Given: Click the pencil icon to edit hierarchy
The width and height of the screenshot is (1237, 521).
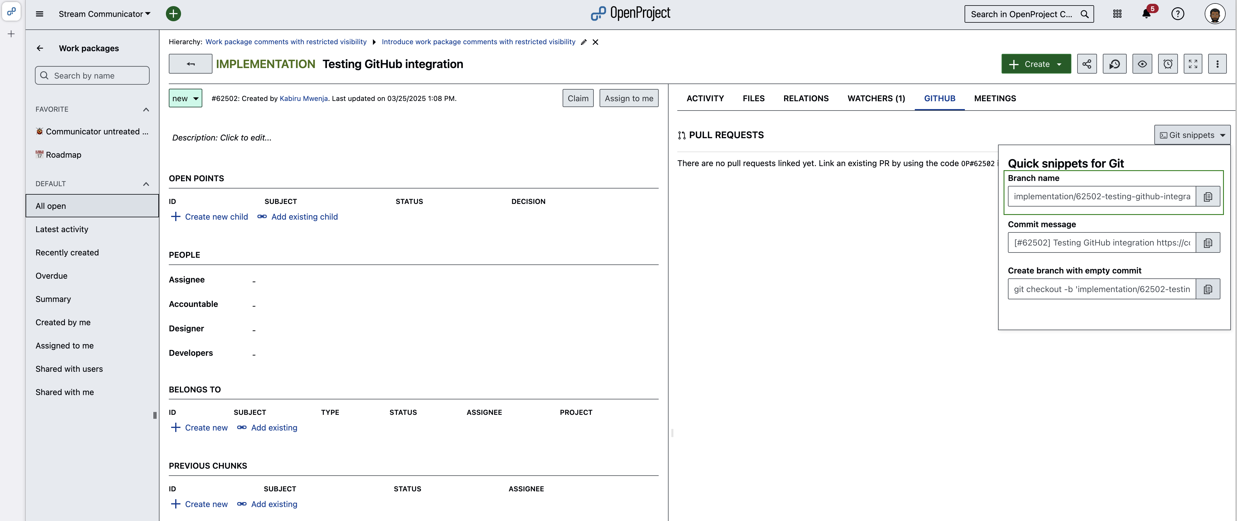Looking at the screenshot, I should click(x=584, y=42).
